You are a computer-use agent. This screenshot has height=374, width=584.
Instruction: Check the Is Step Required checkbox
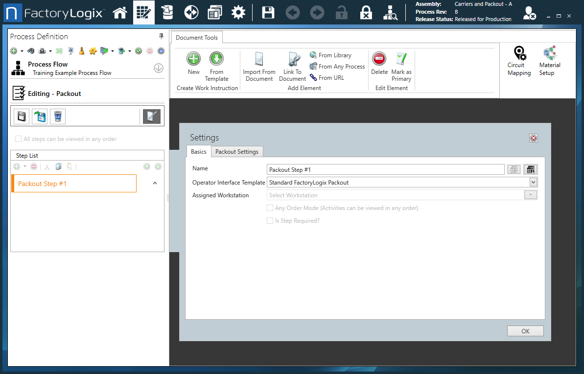(270, 220)
